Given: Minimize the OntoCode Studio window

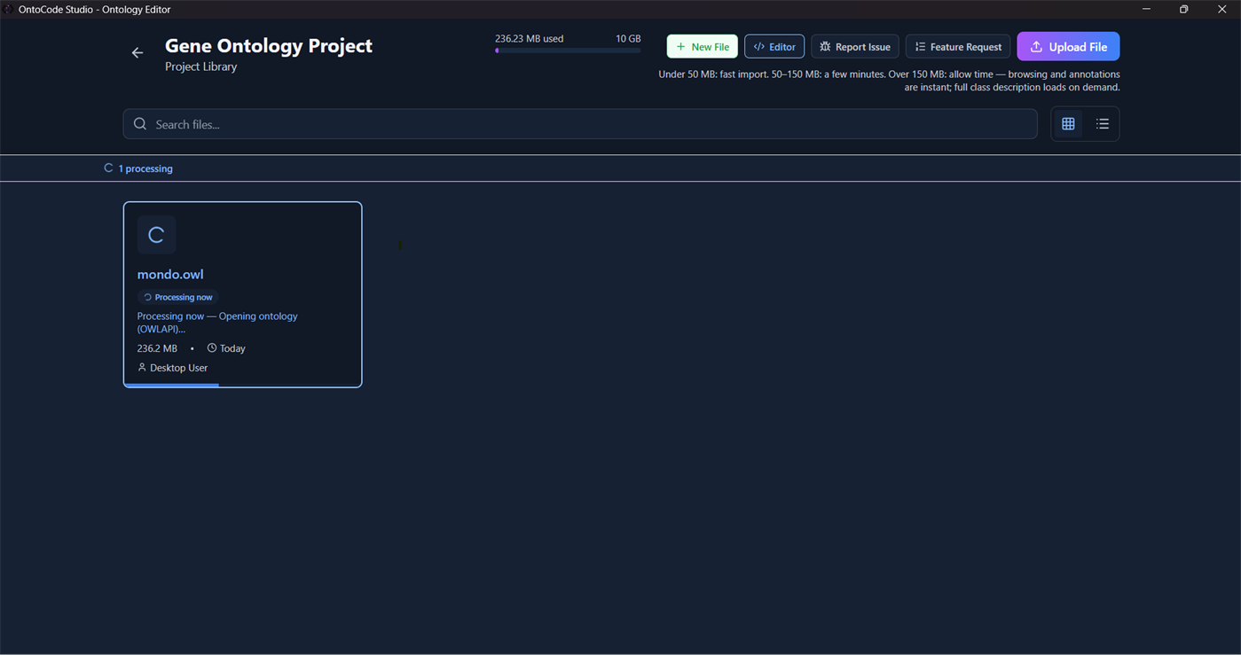Looking at the screenshot, I should (x=1146, y=10).
